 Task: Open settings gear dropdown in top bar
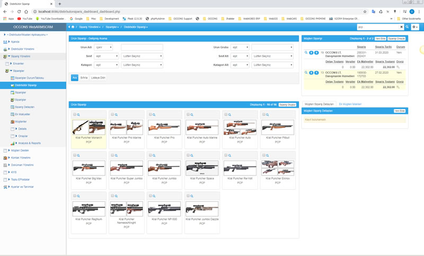click(x=415, y=27)
